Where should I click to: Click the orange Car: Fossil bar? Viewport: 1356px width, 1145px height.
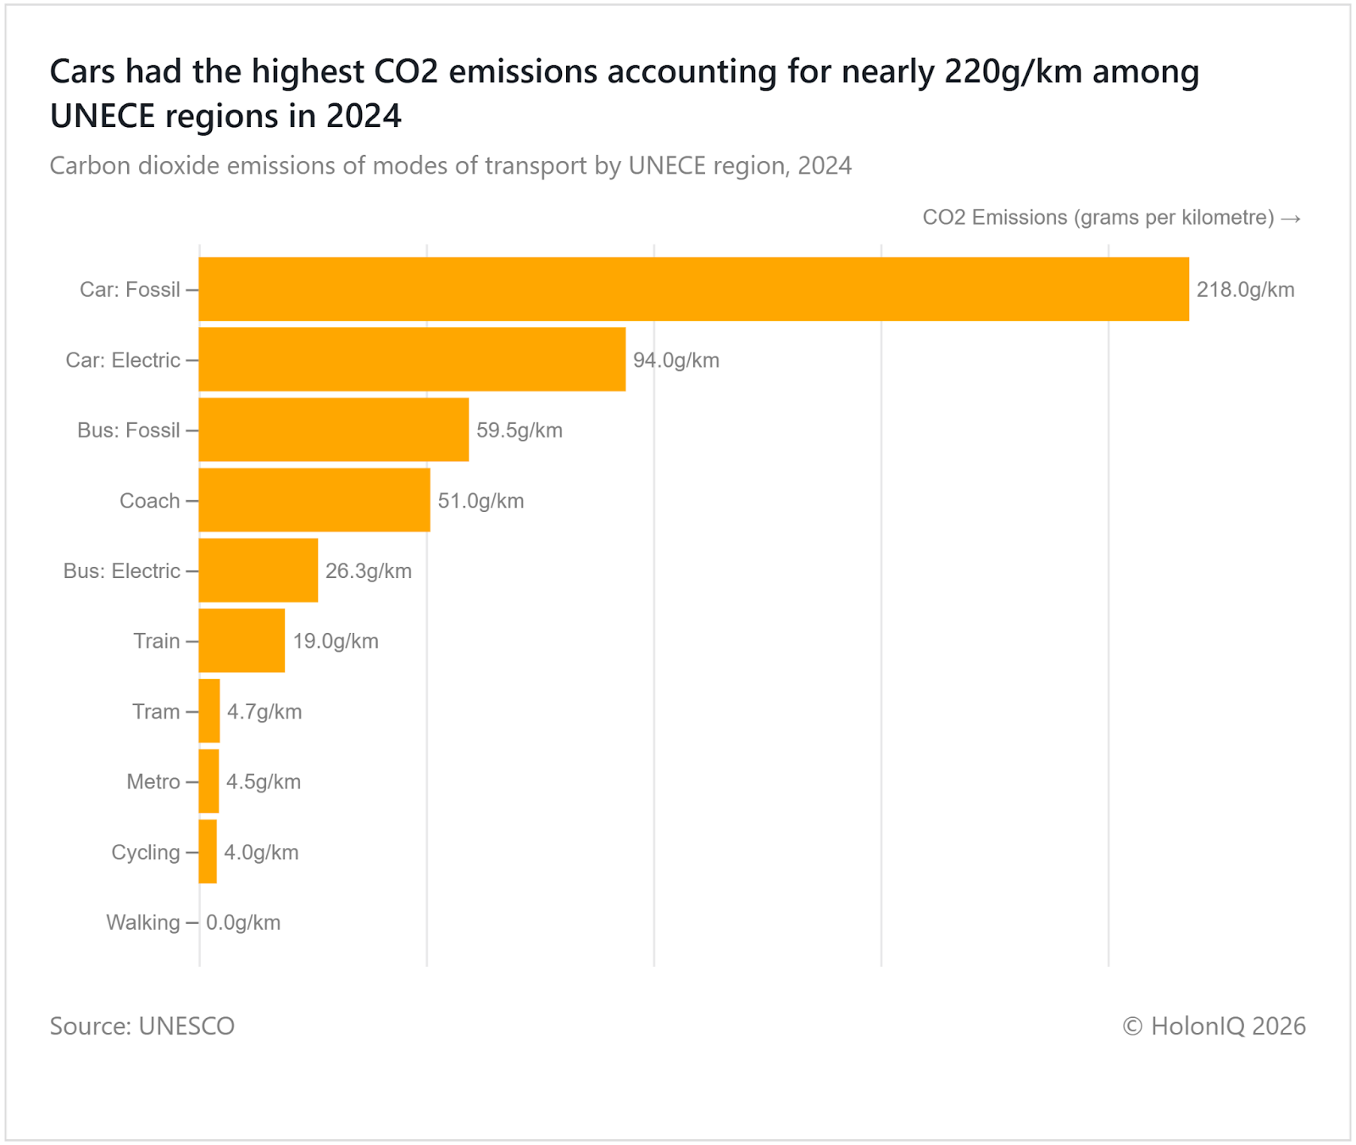(693, 289)
